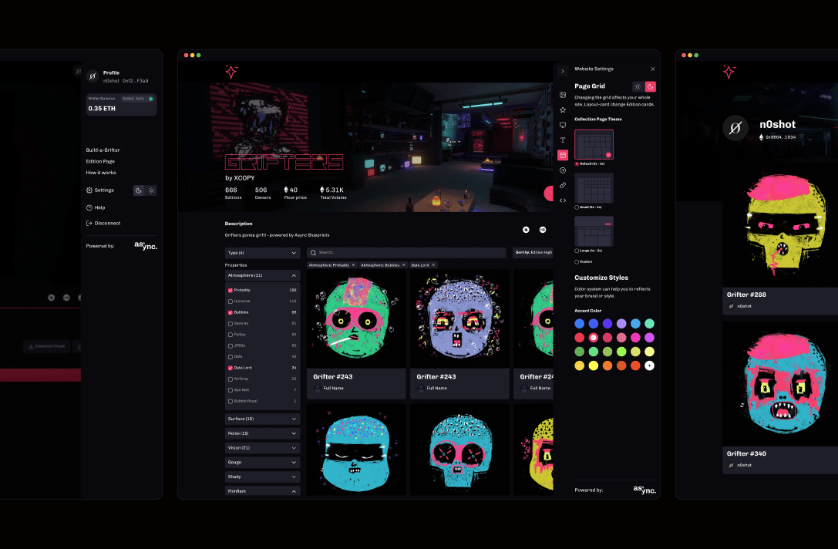Select light mode sun in profile panel
The image size is (838, 549).
point(151,190)
